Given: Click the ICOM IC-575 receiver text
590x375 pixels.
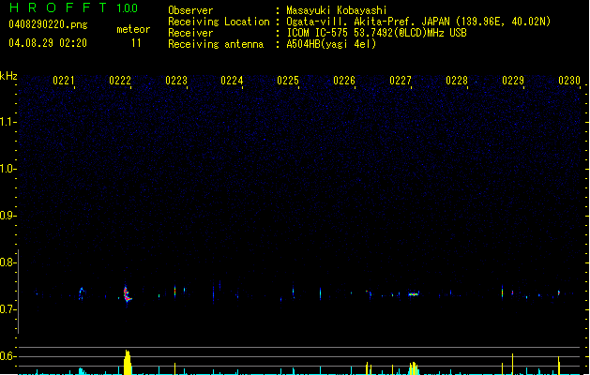Looking at the screenshot, I should pos(376,33).
